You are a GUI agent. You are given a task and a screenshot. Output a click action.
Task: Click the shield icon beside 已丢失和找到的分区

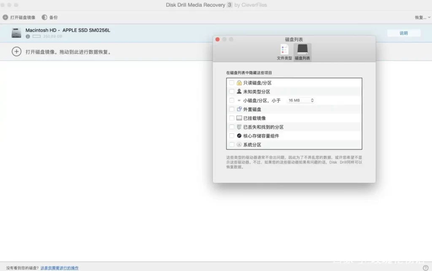pyautogui.click(x=239, y=127)
